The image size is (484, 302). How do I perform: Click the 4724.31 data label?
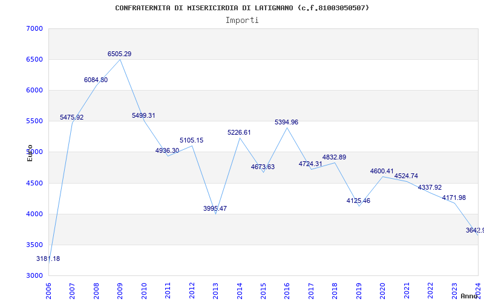point(310,164)
